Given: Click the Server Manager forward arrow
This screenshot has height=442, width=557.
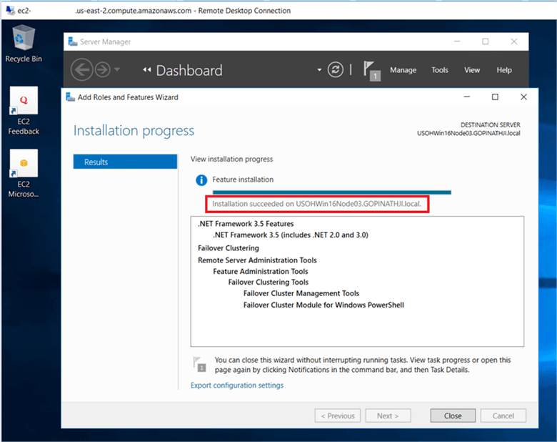Looking at the screenshot, I should pos(103,70).
